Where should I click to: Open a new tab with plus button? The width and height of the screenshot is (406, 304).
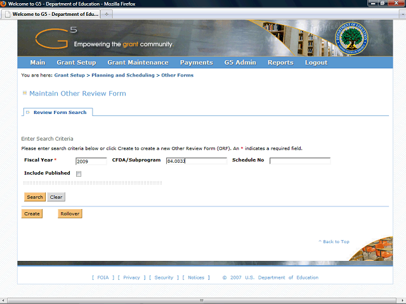click(x=107, y=14)
